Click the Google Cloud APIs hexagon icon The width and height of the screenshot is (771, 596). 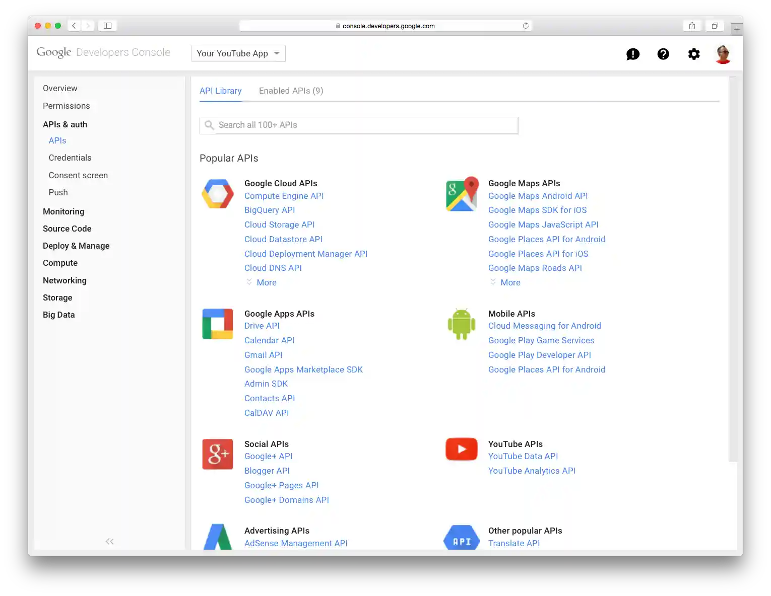[x=218, y=194]
